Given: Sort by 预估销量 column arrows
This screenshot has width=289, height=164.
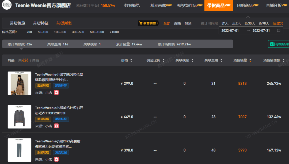Looking at the screenshot, I should 250,61.
